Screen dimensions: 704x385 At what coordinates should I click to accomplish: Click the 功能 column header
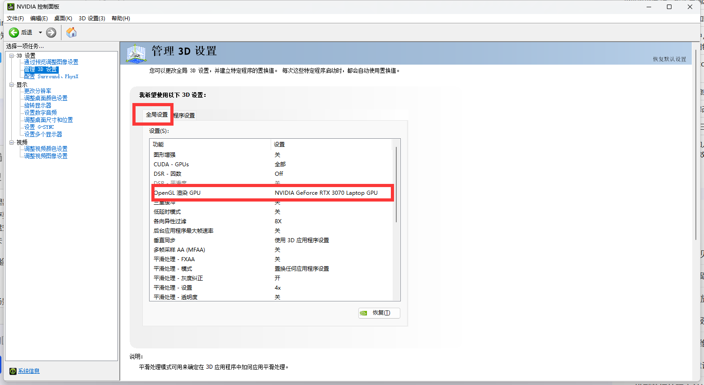point(210,145)
